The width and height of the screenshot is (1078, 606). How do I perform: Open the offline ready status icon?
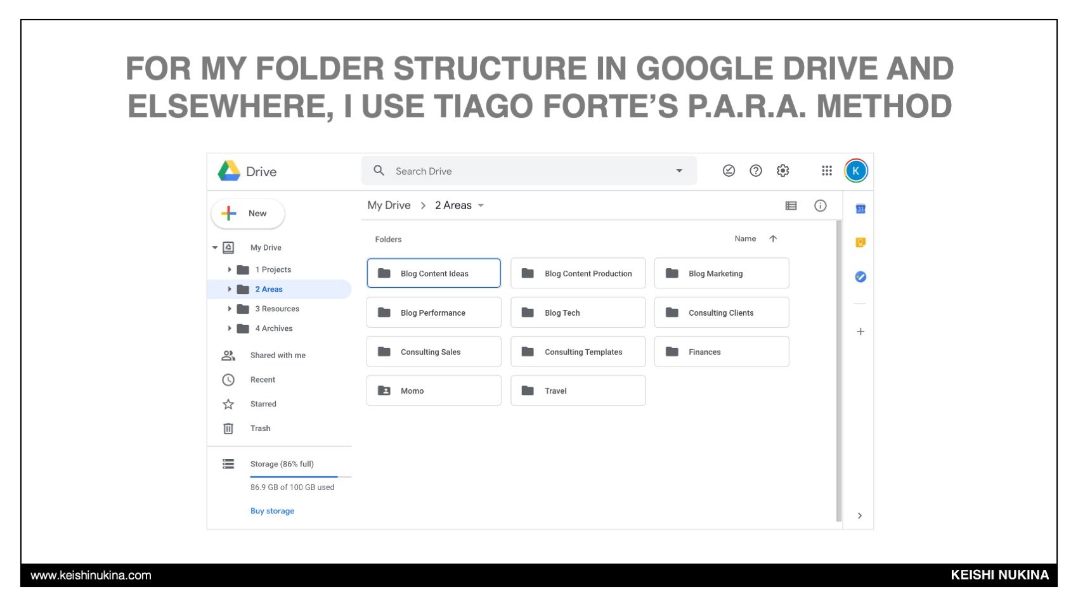click(729, 171)
